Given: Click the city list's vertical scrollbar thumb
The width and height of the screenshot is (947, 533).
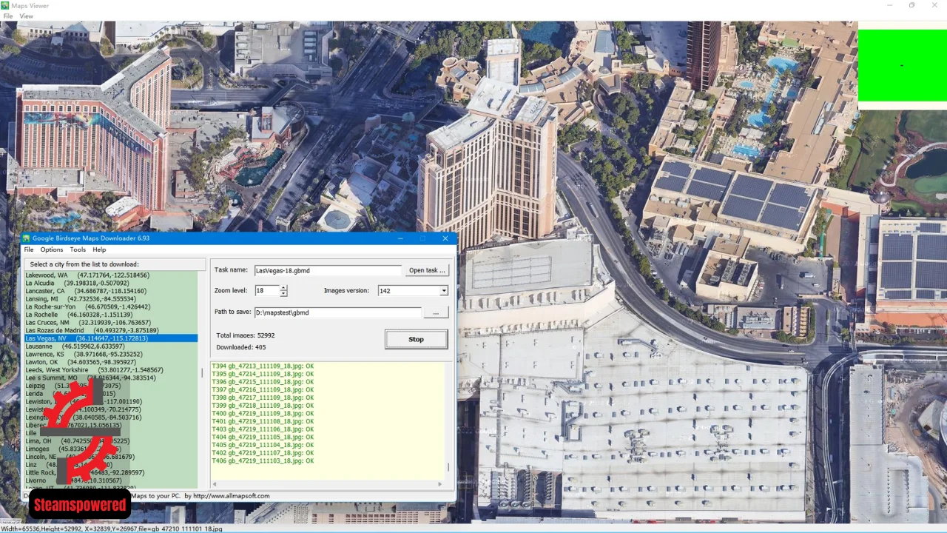Looking at the screenshot, I should tap(201, 373).
